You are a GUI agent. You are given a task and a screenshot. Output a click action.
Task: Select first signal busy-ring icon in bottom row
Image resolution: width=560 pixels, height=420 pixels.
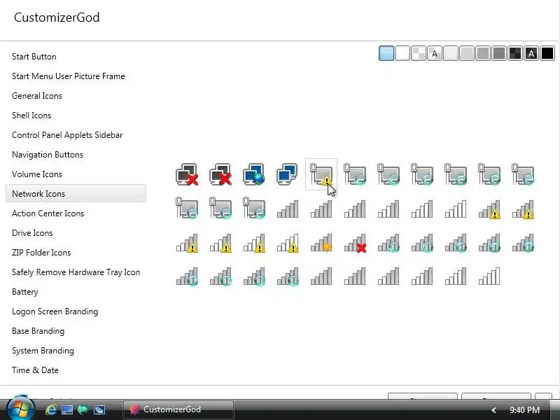coord(187,276)
